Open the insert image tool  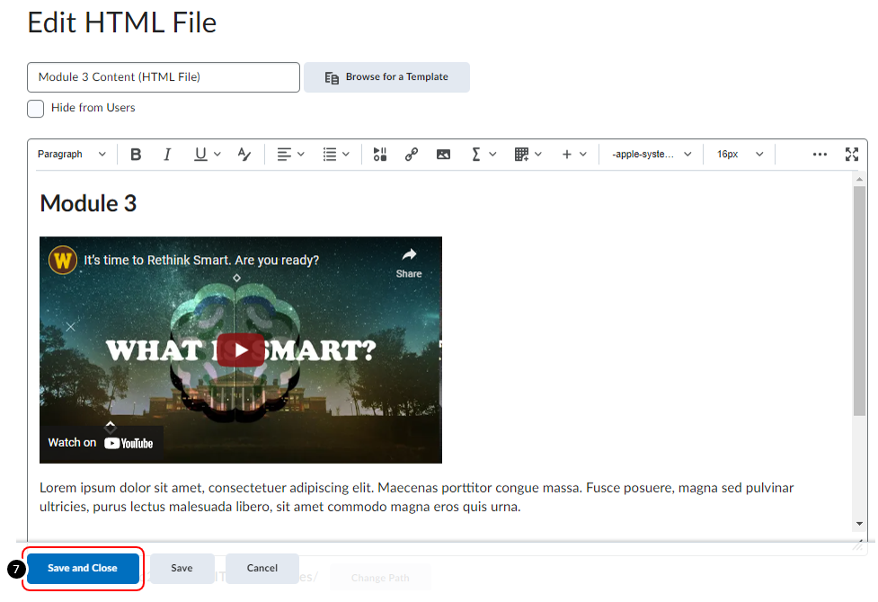click(443, 154)
